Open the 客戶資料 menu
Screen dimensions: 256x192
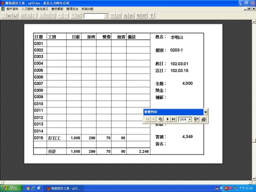12,9
